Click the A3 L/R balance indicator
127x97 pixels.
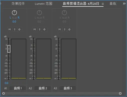pyautogui.click(x=64, y=18)
